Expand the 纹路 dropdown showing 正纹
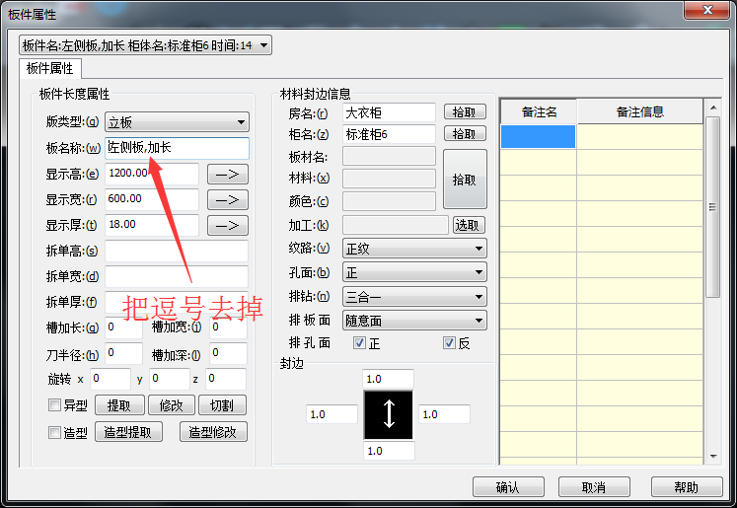737x508 pixels. [413, 250]
